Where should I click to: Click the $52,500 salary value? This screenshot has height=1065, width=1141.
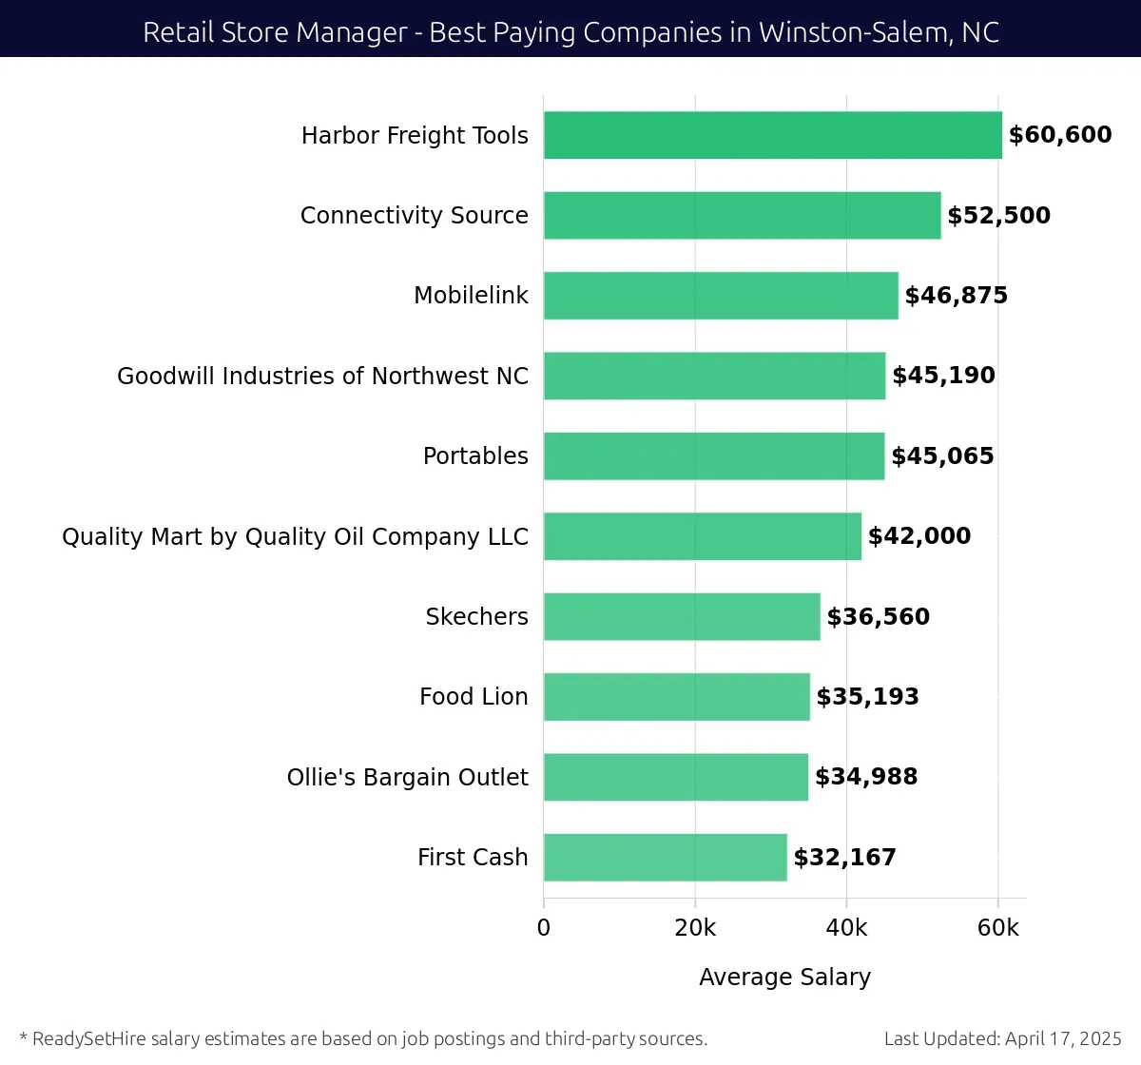pyautogui.click(x=999, y=216)
